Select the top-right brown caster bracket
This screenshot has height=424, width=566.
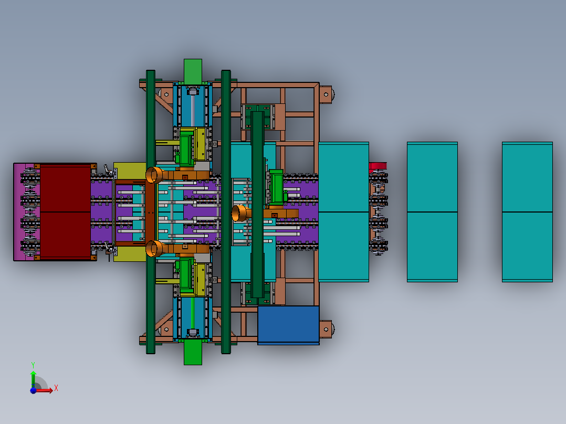326,94
